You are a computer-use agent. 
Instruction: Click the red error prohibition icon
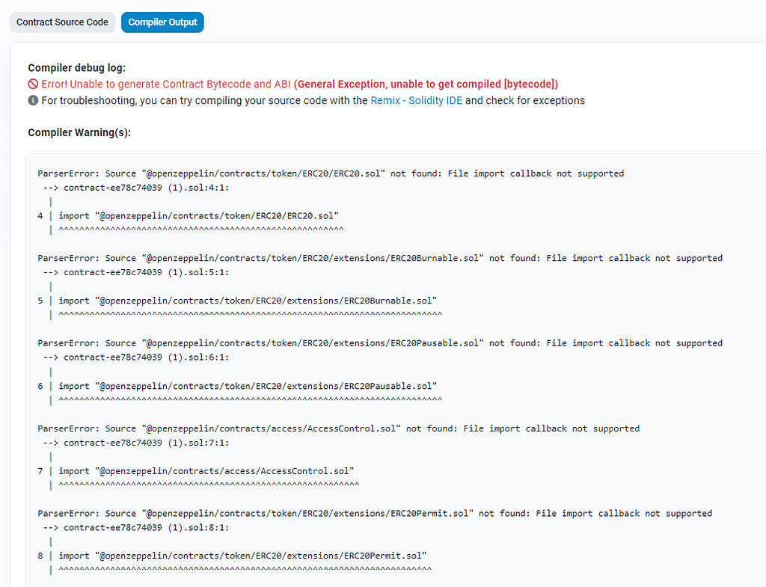(x=33, y=84)
